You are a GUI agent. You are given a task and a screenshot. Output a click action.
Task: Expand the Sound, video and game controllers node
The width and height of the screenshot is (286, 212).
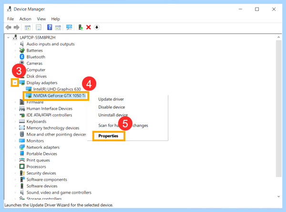[15, 192]
